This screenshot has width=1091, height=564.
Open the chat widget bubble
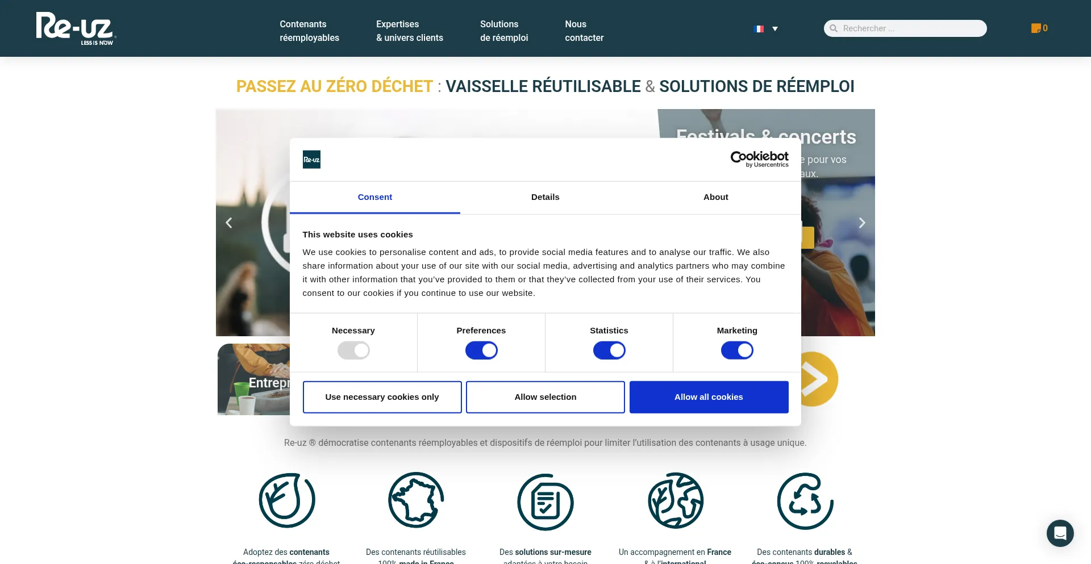tap(1060, 533)
